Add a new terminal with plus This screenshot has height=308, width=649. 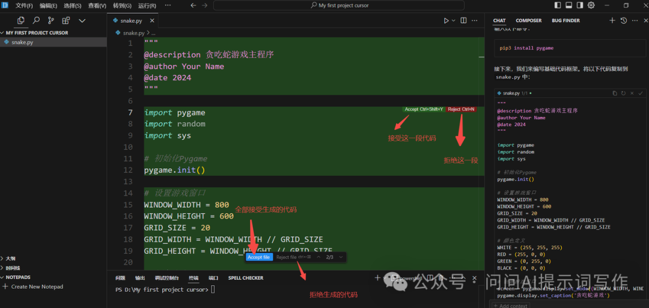click(x=377, y=278)
